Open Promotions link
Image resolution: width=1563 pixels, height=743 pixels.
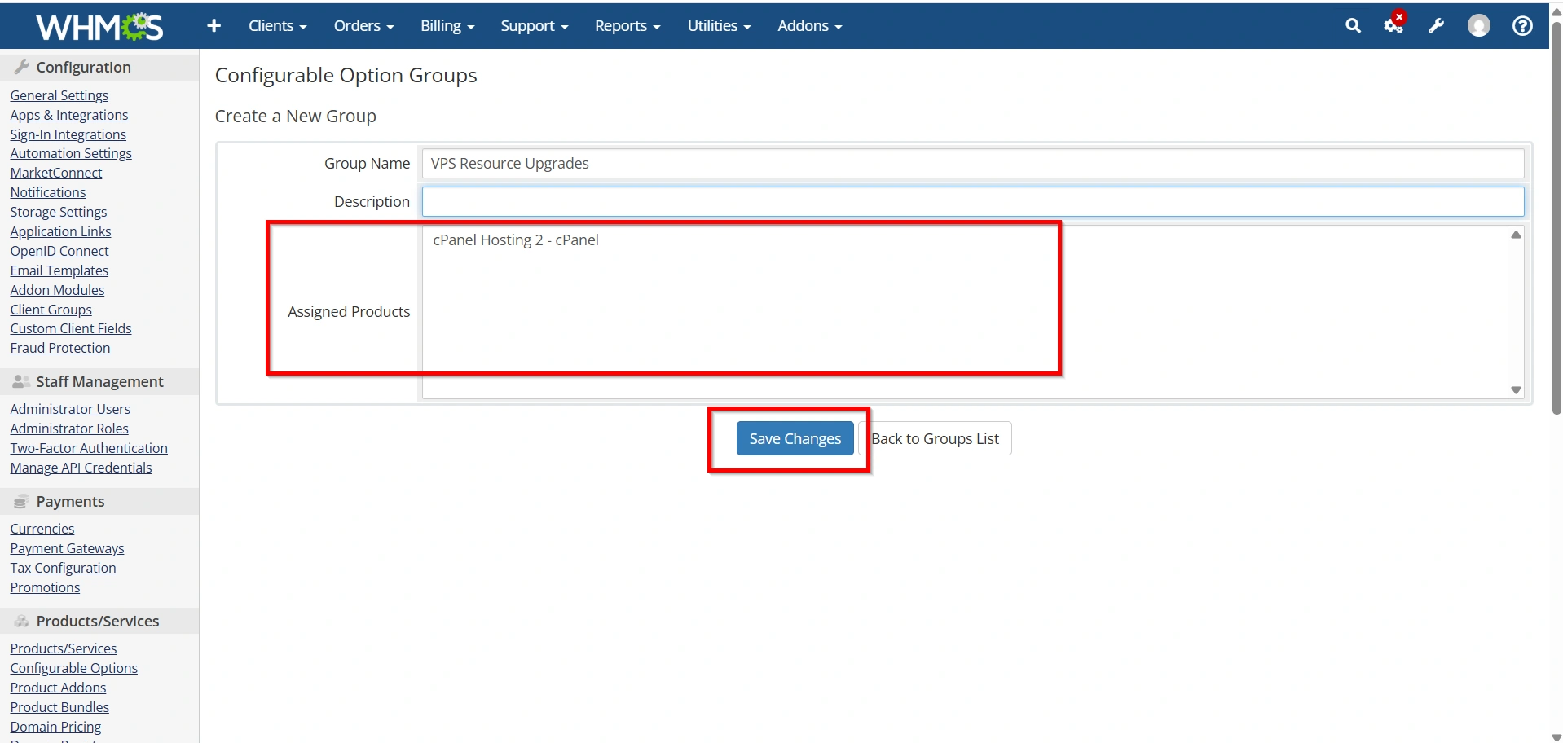coord(45,587)
